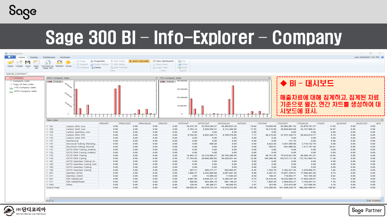
Task: Open the Save dropdown arrow
Action: point(28,68)
